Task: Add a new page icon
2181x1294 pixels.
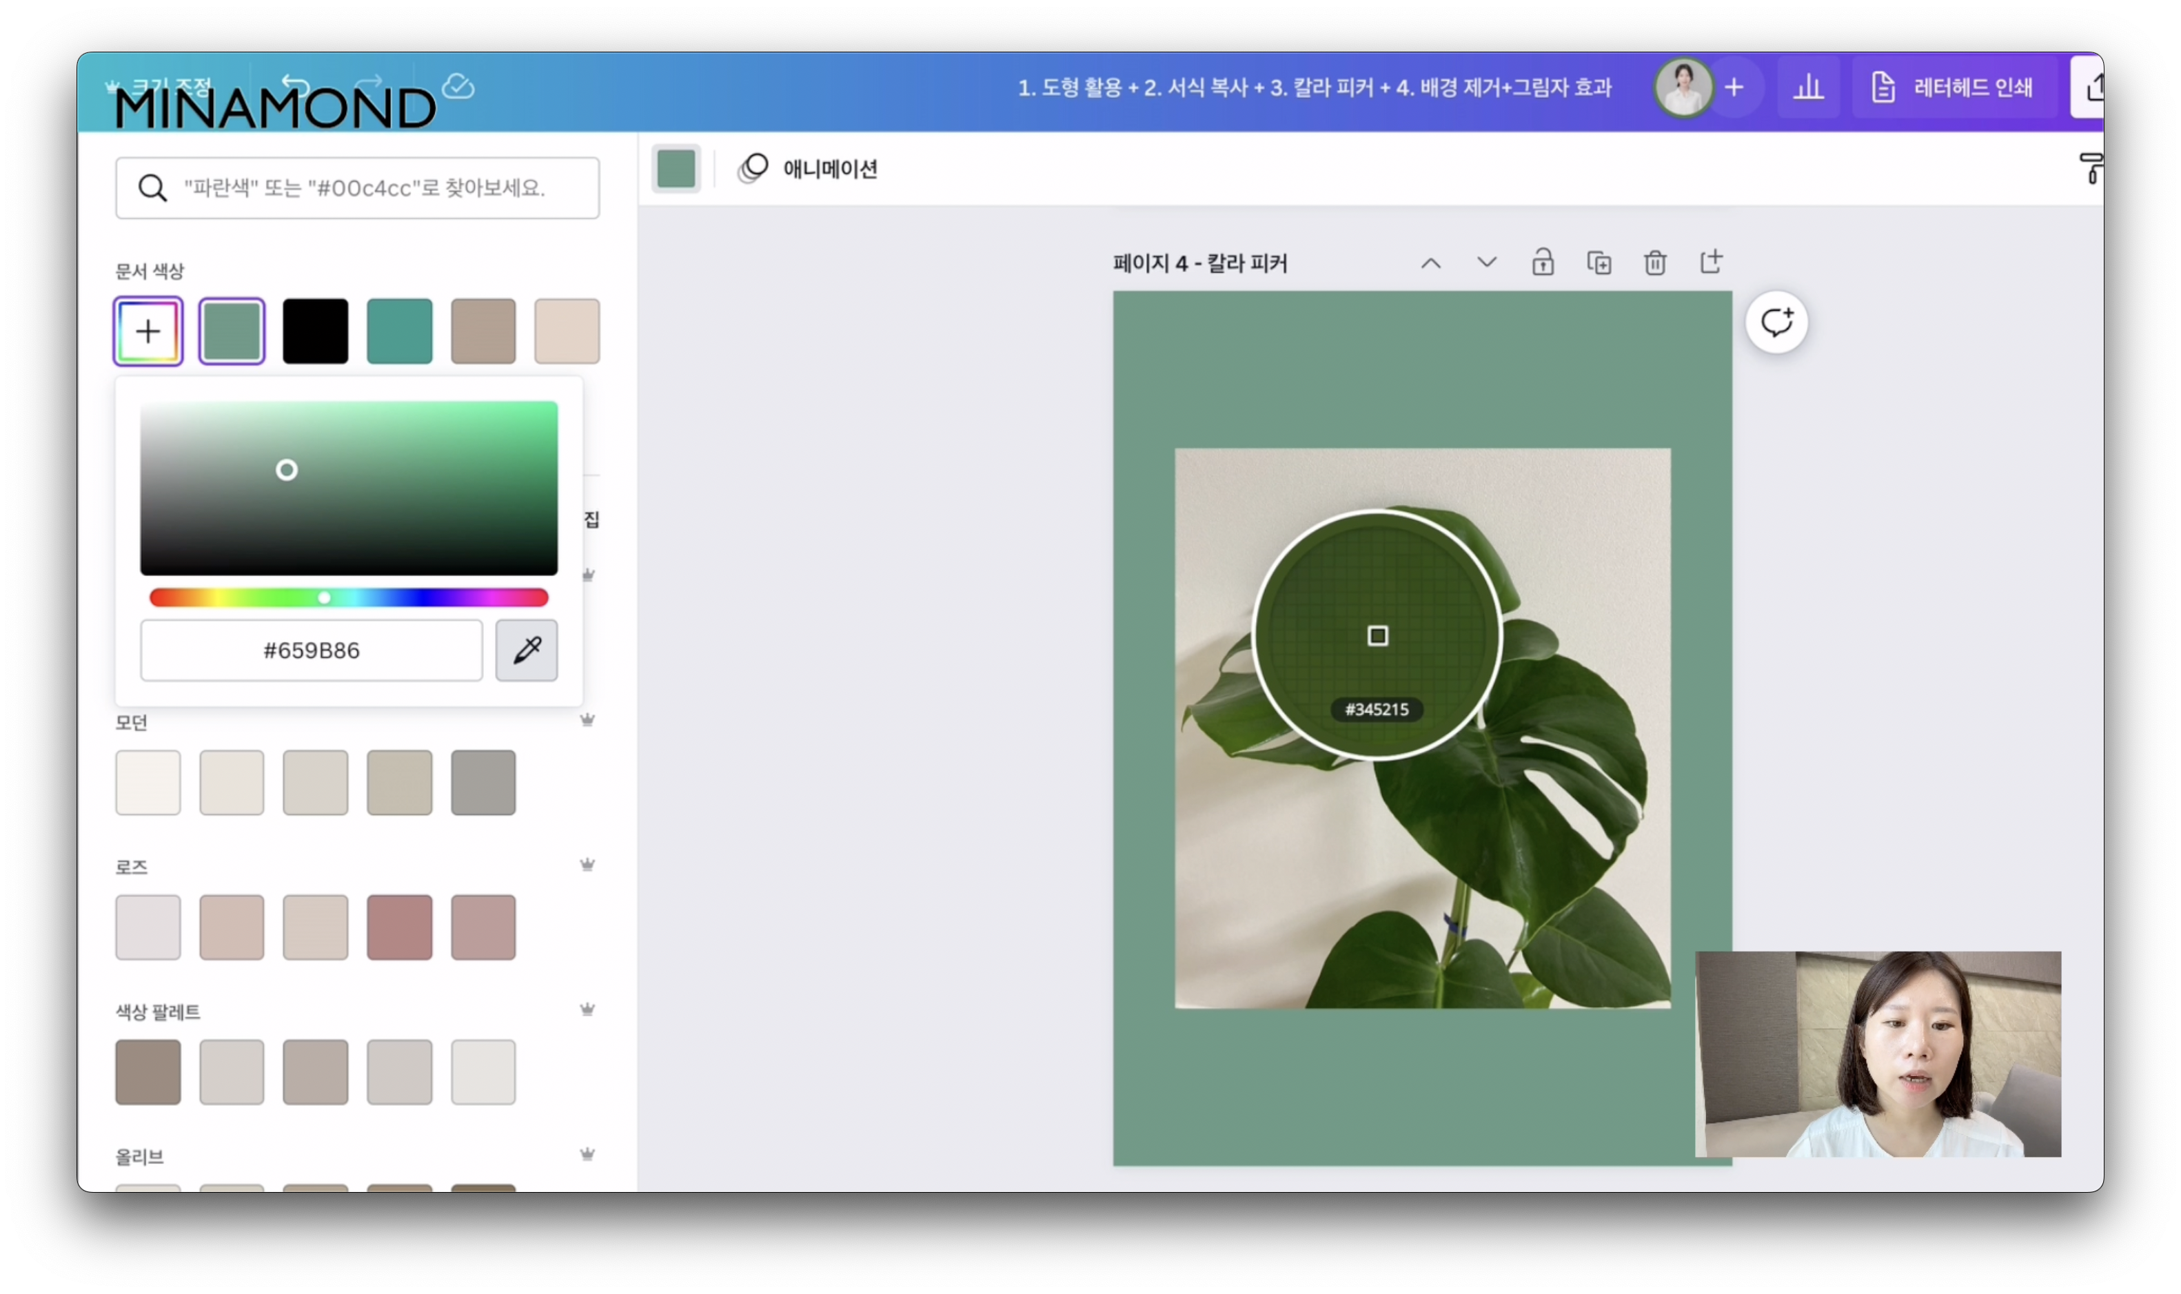Action: (x=1711, y=262)
